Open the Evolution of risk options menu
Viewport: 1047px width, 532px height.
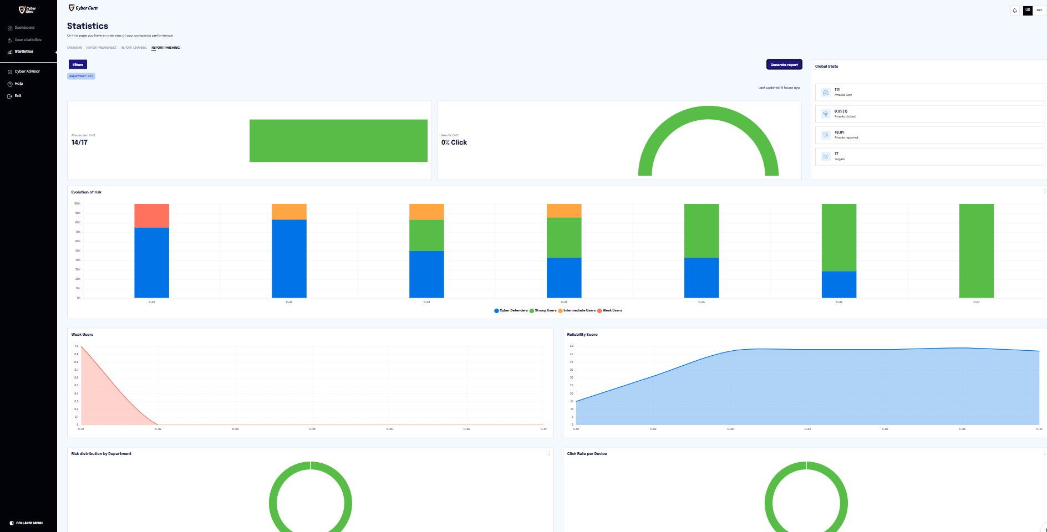pos(1045,192)
